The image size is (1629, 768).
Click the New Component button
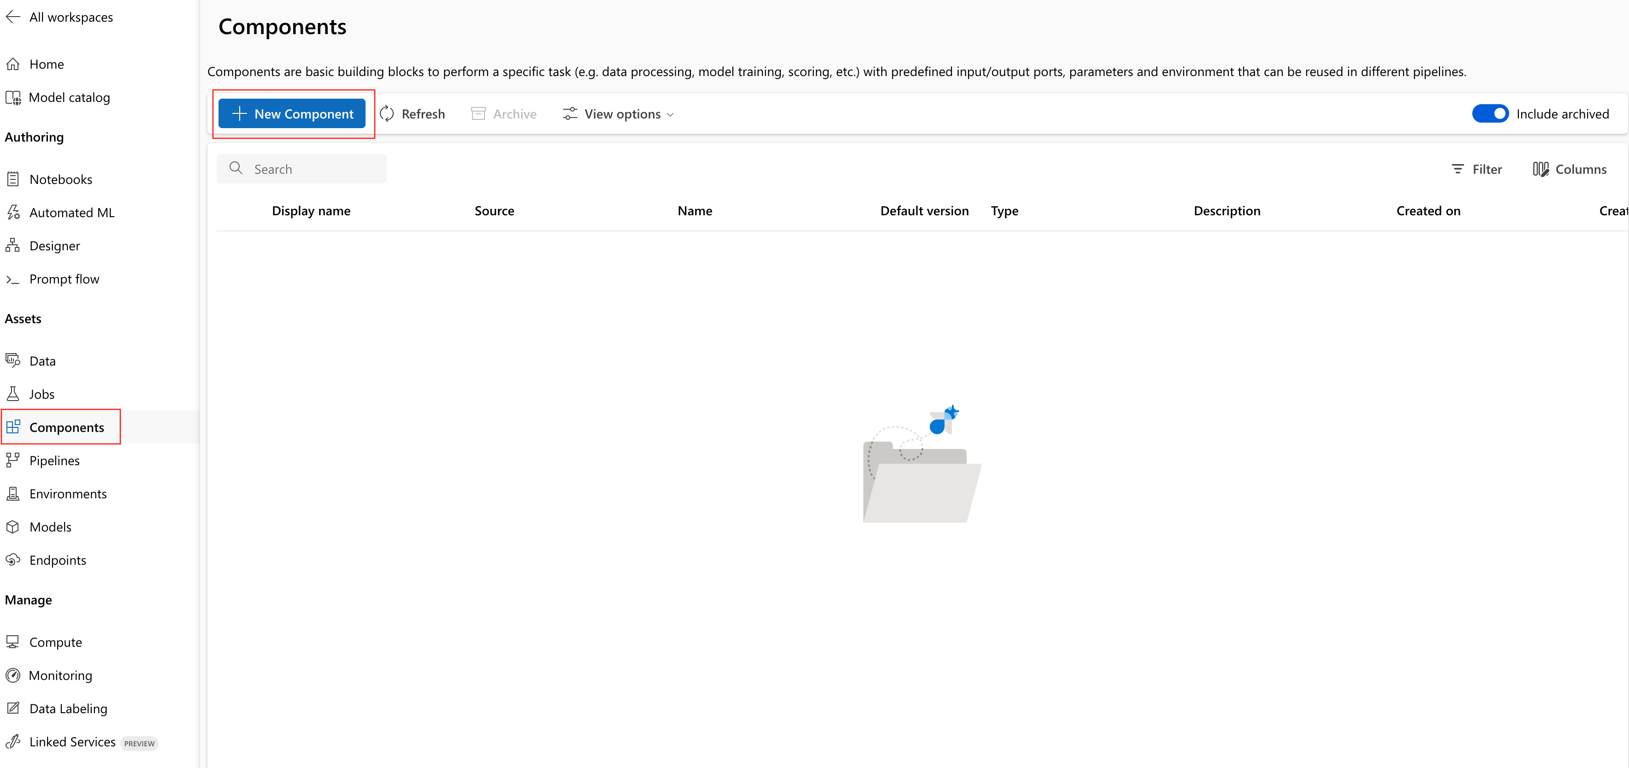click(x=292, y=114)
